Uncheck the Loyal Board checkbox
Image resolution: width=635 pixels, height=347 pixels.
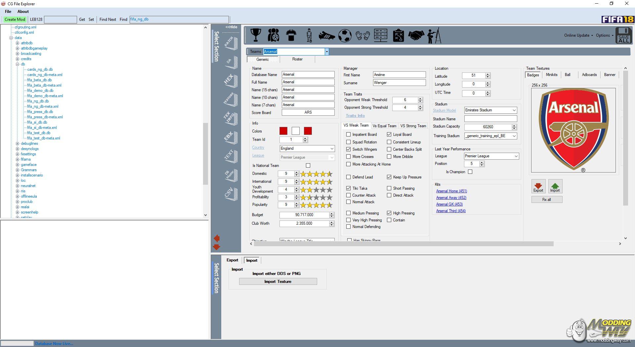[x=389, y=135]
